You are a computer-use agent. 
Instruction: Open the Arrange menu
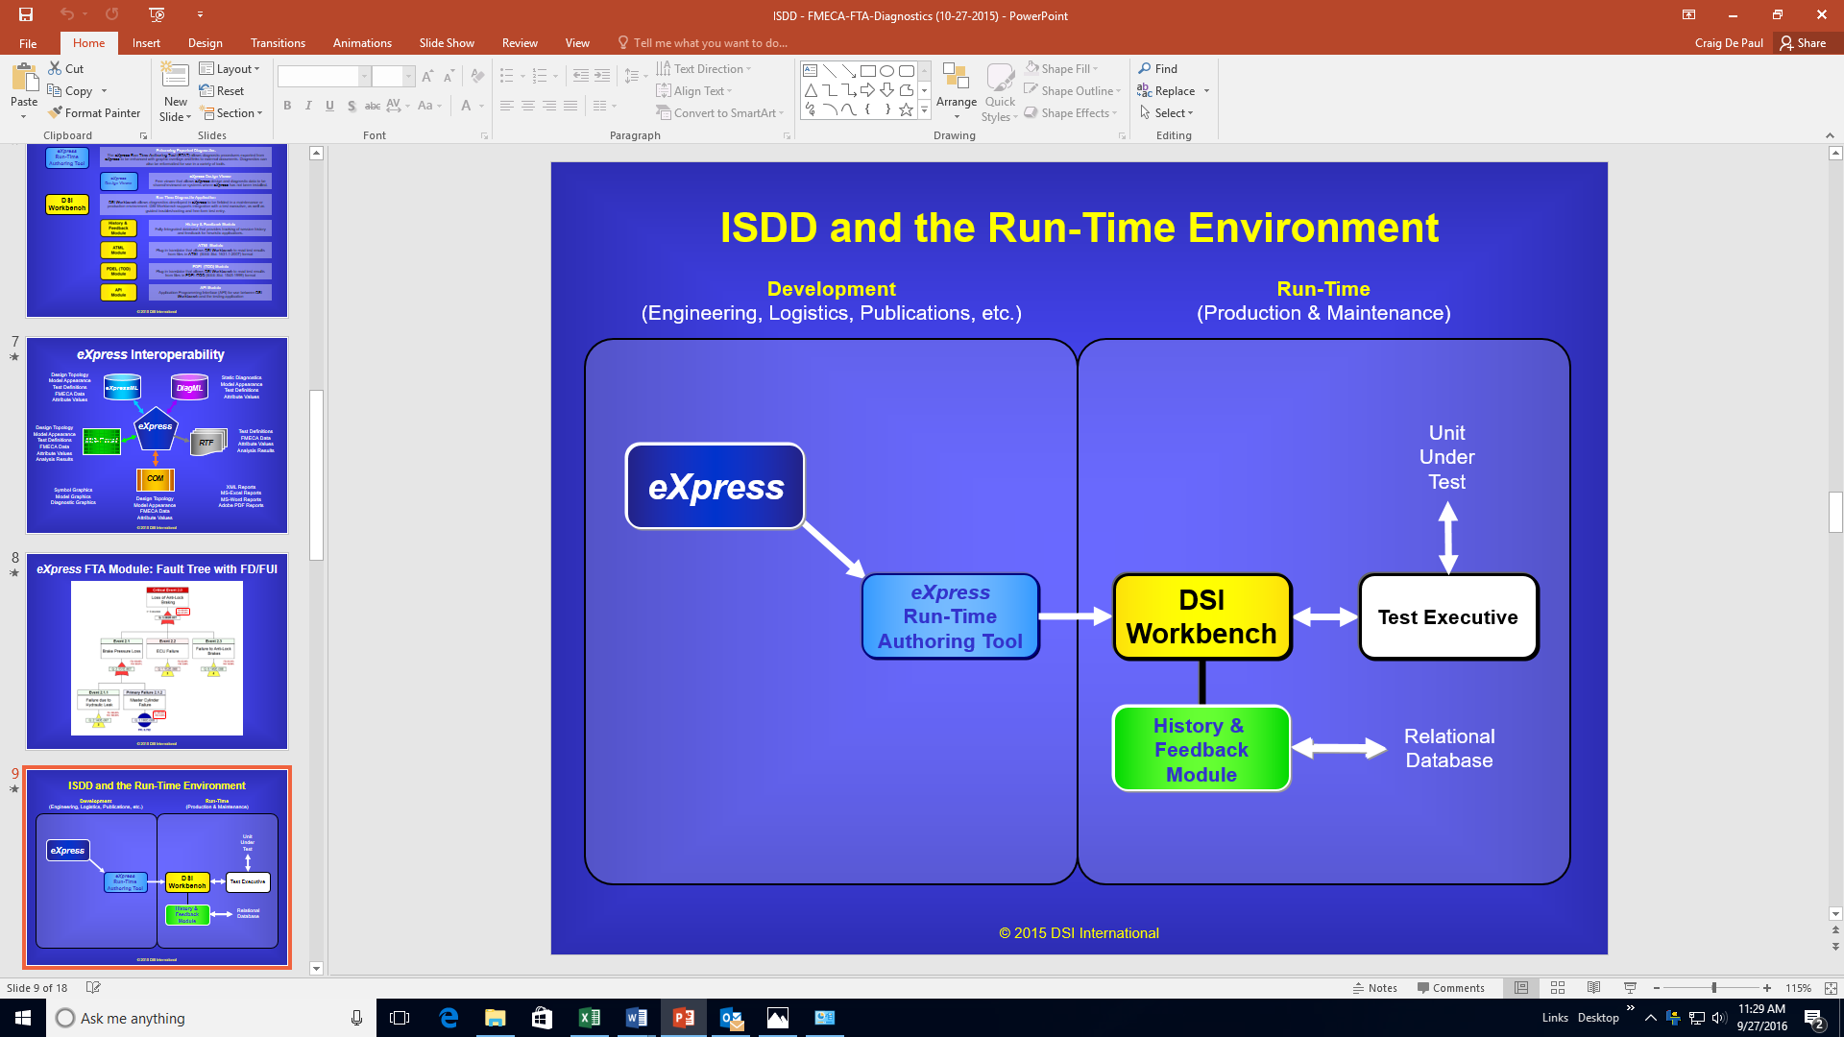coord(957,91)
